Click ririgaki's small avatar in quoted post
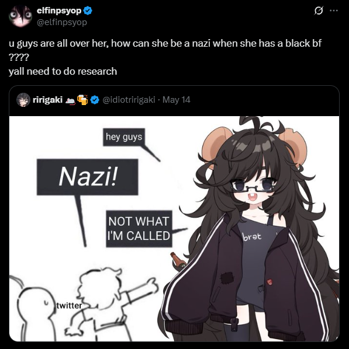The width and height of the screenshot is (349, 349). coord(23,100)
